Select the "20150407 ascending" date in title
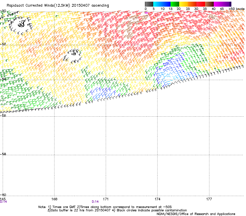This screenshot has height=216, width=246. coord(90,6)
